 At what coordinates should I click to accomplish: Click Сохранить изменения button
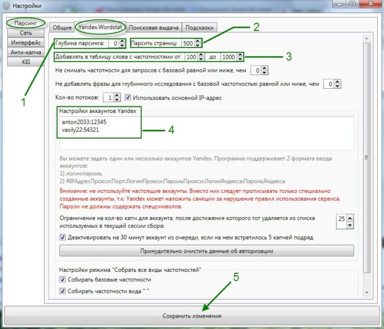coord(192,316)
